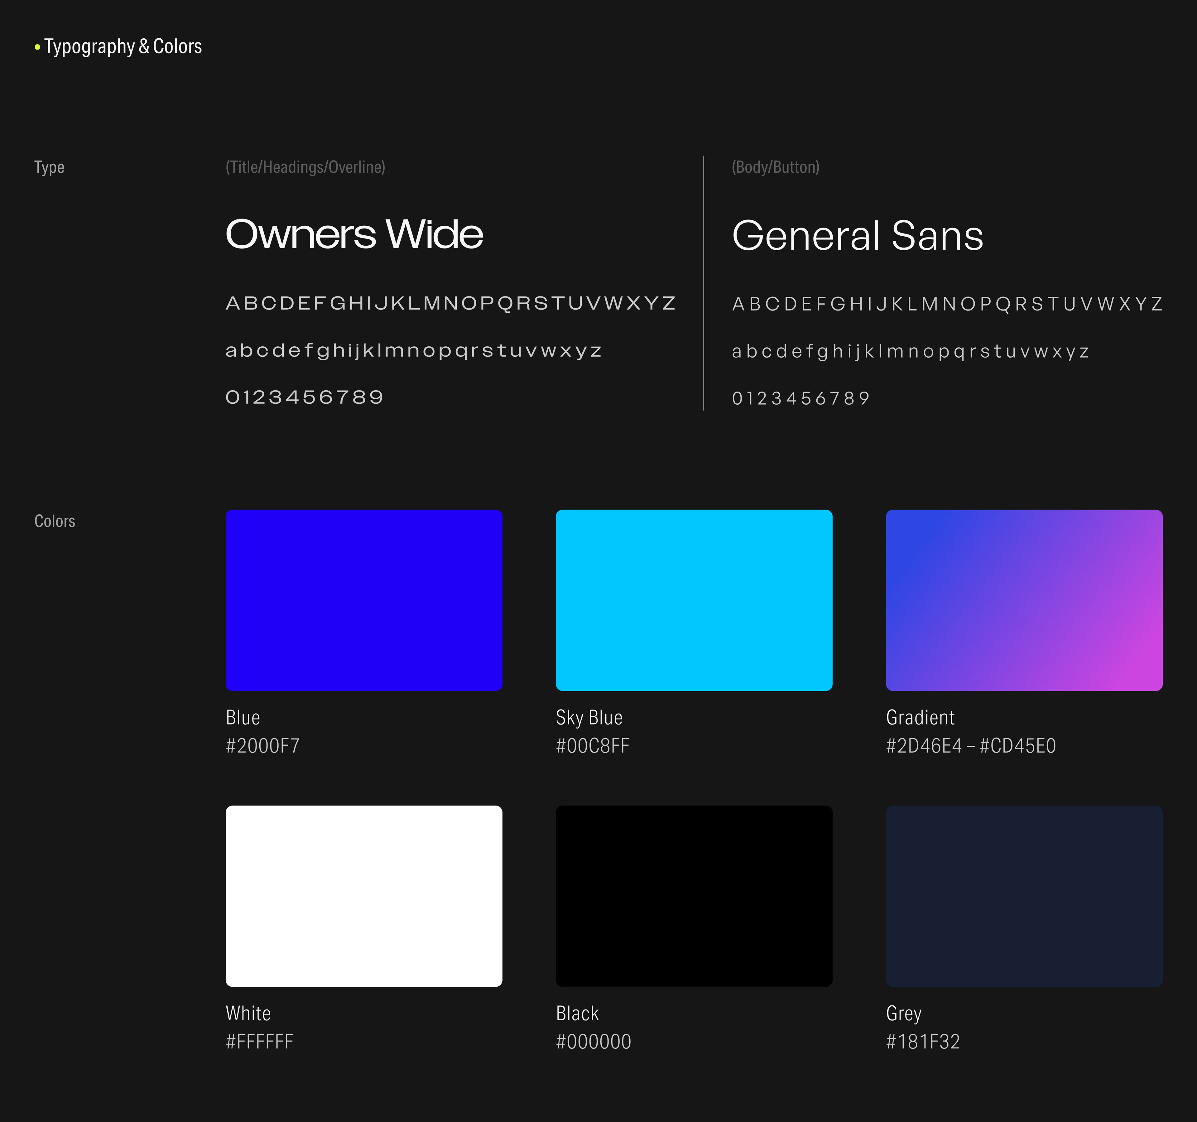Select the White color swatch
Screen dimensions: 1197x1122
(x=364, y=896)
